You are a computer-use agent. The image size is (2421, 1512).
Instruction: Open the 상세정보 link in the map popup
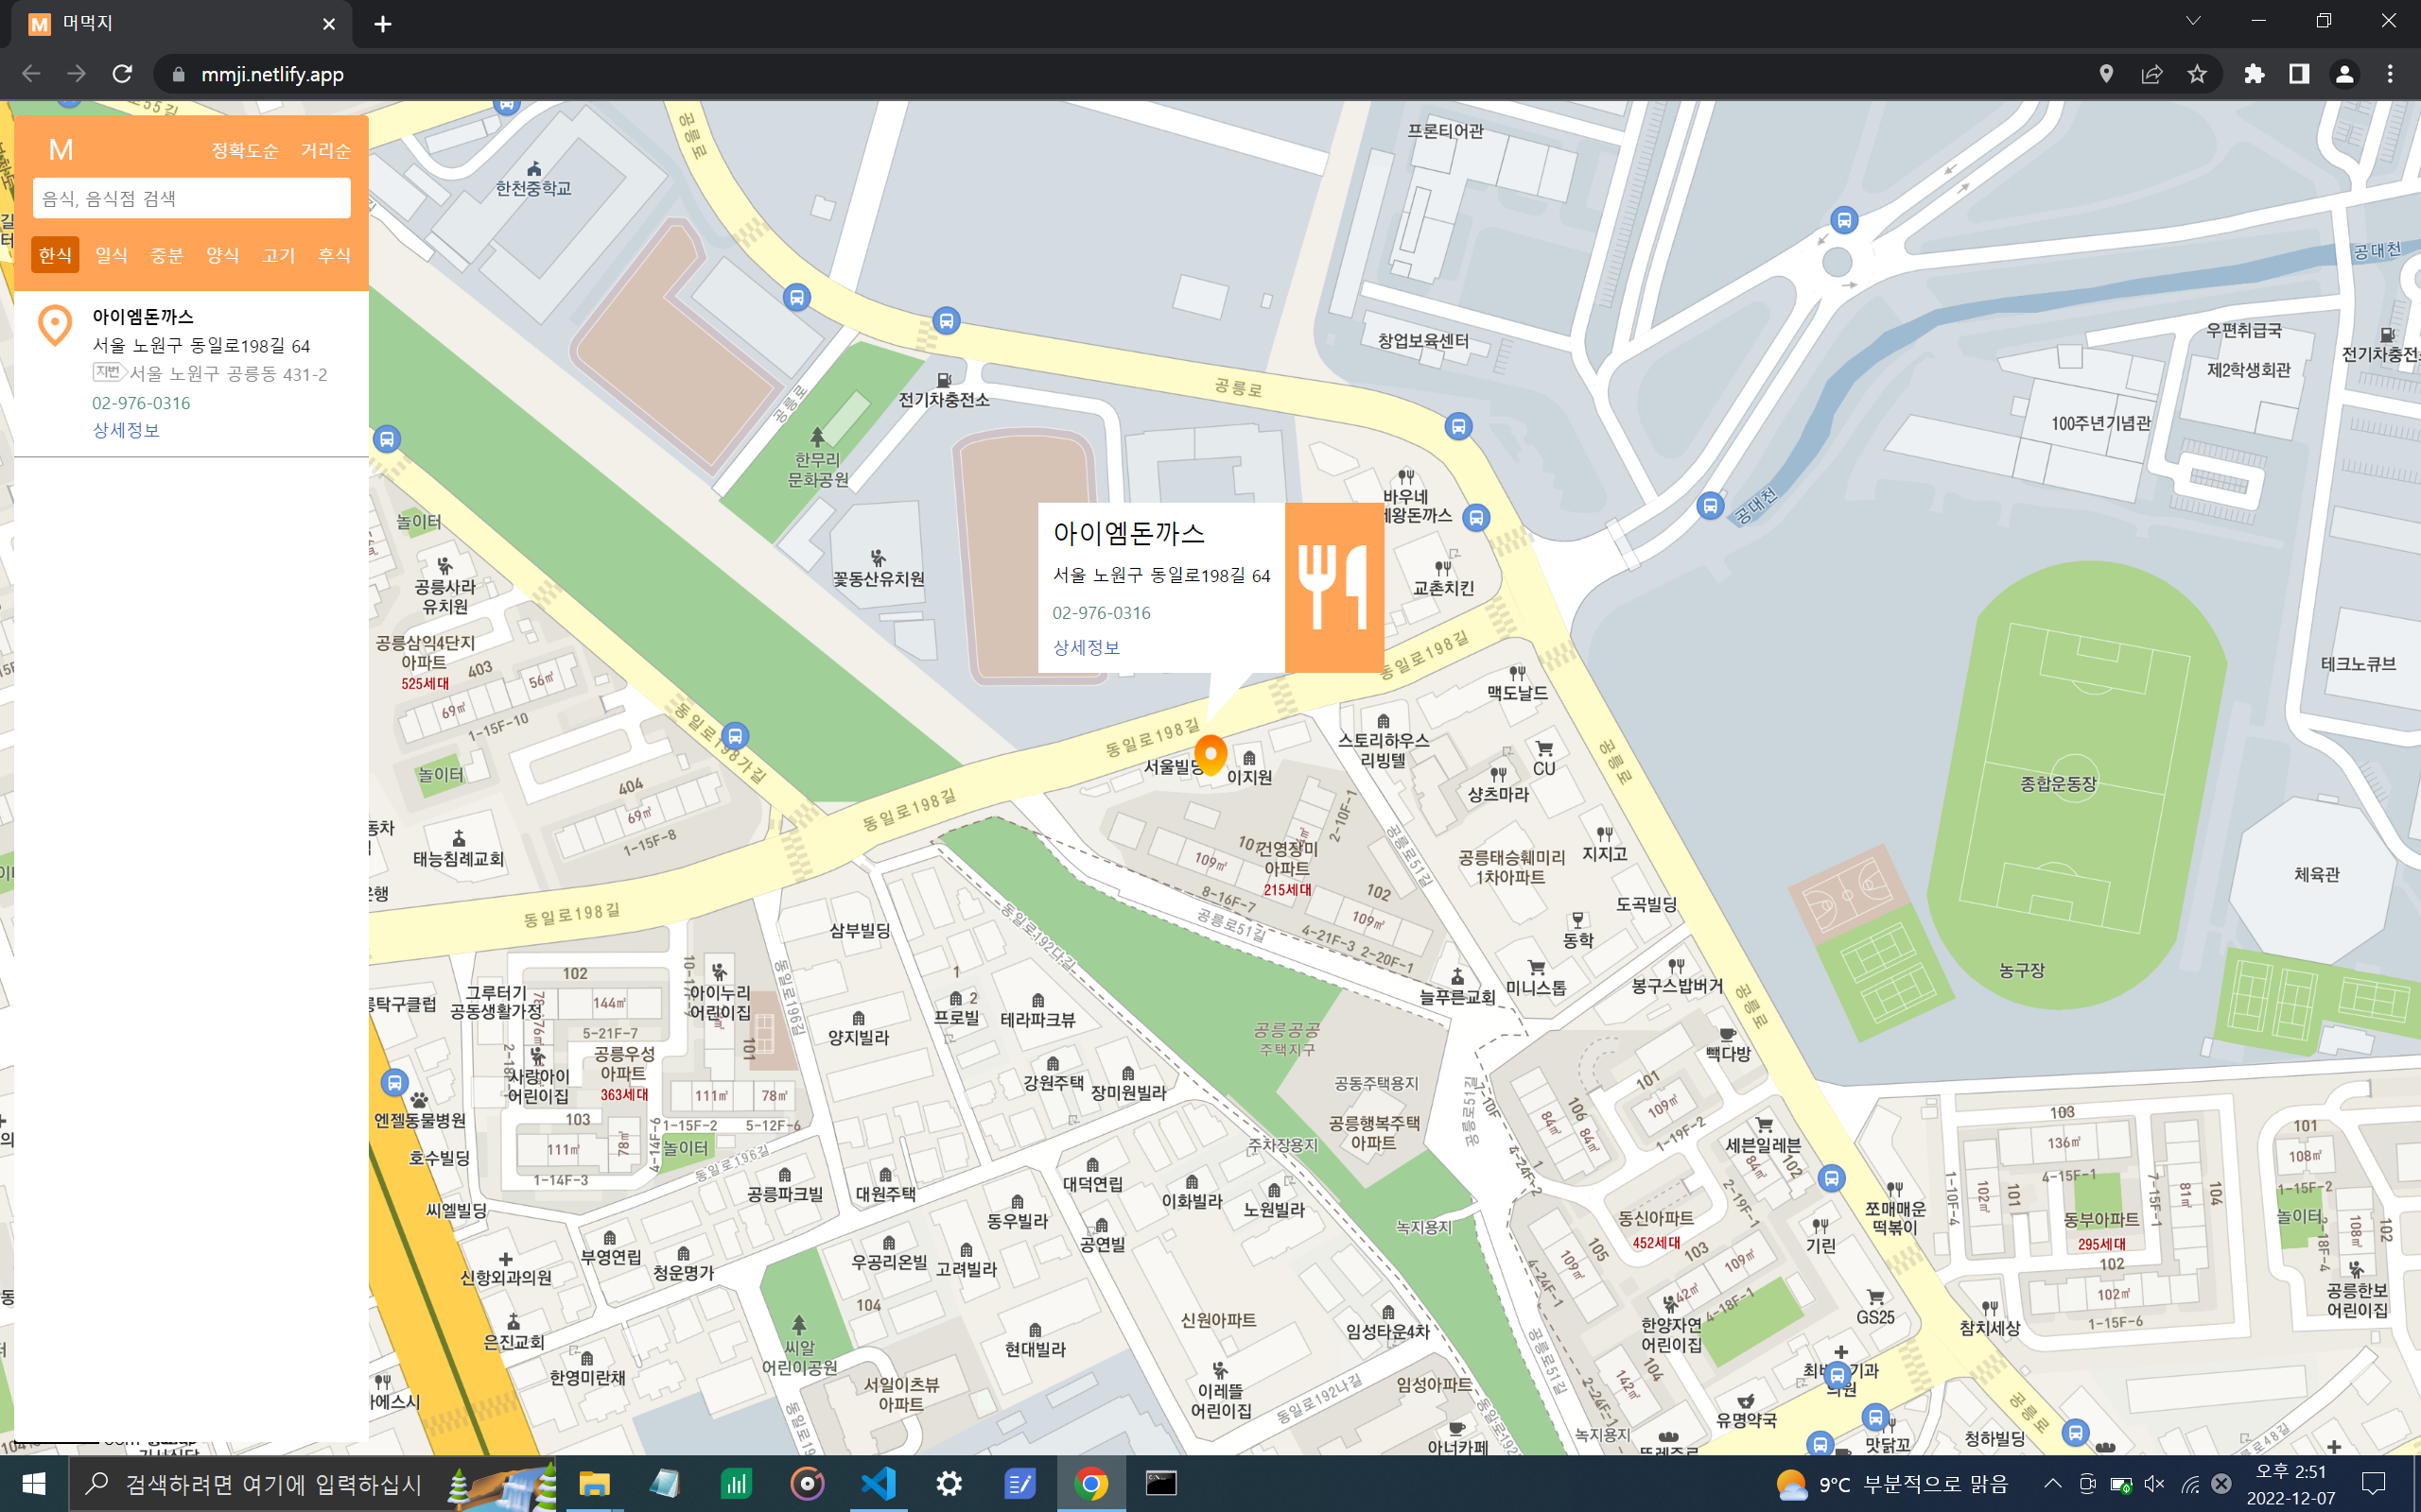pyautogui.click(x=1087, y=647)
